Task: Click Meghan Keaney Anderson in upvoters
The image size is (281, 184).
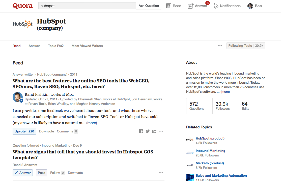Action: click(x=96, y=104)
